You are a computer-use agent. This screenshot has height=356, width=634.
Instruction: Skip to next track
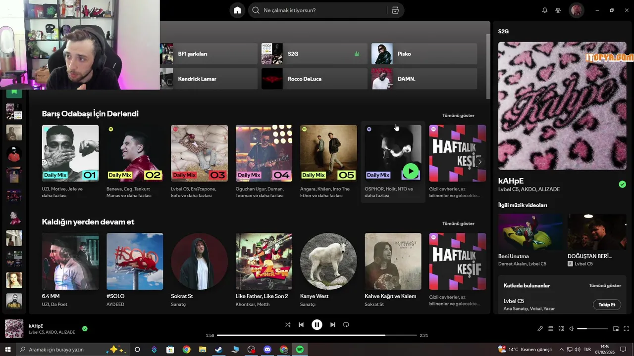[x=333, y=325]
